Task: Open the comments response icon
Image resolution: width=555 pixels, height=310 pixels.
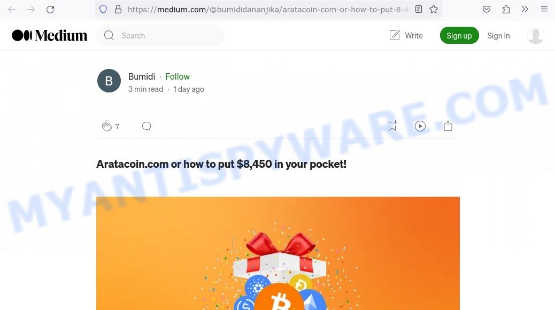Action: [x=147, y=126]
